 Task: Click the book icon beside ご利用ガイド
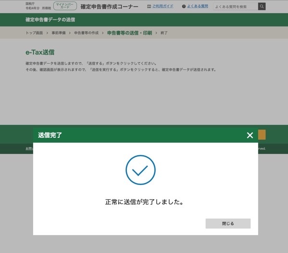149,6
